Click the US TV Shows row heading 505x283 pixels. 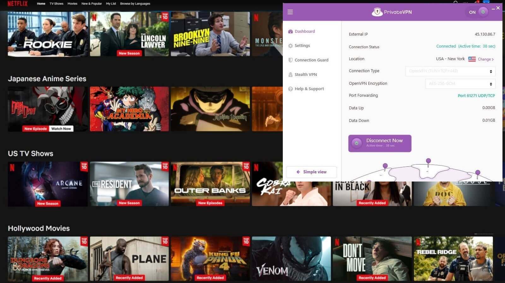31,153
